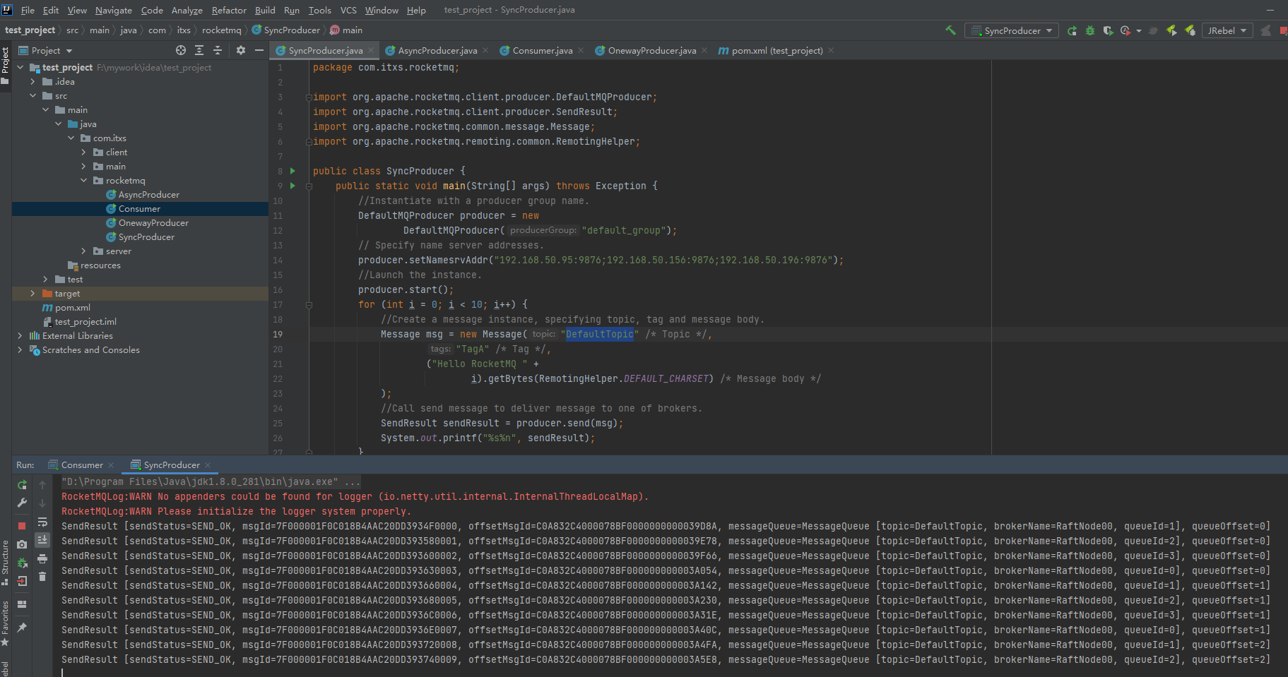Click the Build project hammer icon

[x=950, y=30]
